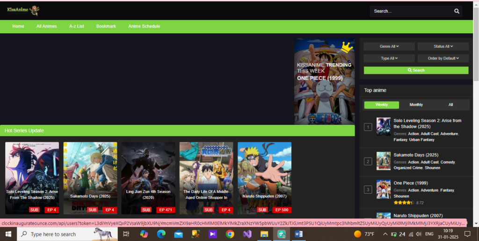Switch to Monthly top anime tab
479x241 pixels.
(416, 105)
